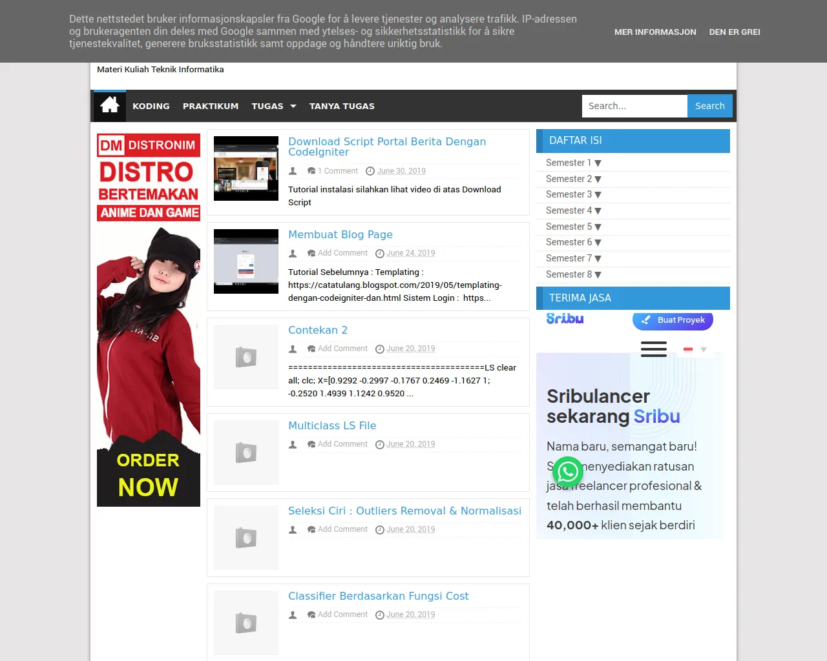827x661 pixels.
Task: Select the Sribu logo under TERIMA JASA
Action: [x=565, y=318]
